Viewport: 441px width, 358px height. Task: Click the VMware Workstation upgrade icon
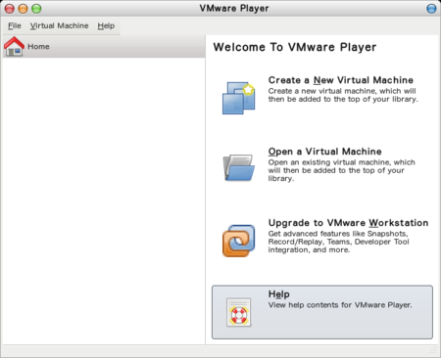point(239,241)
